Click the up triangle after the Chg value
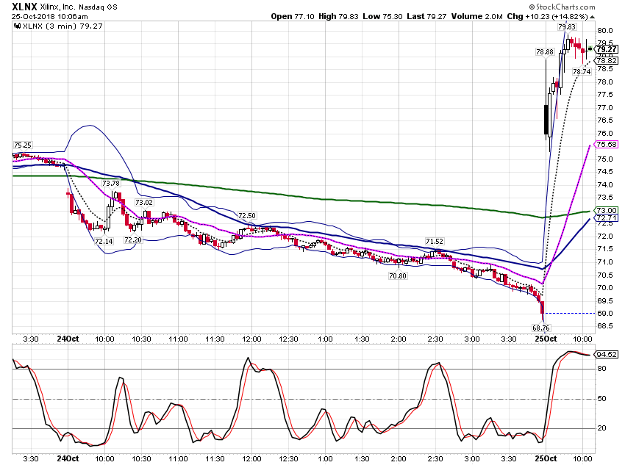The width and height of the screenshot is (625, 465). tap(593, 17)
